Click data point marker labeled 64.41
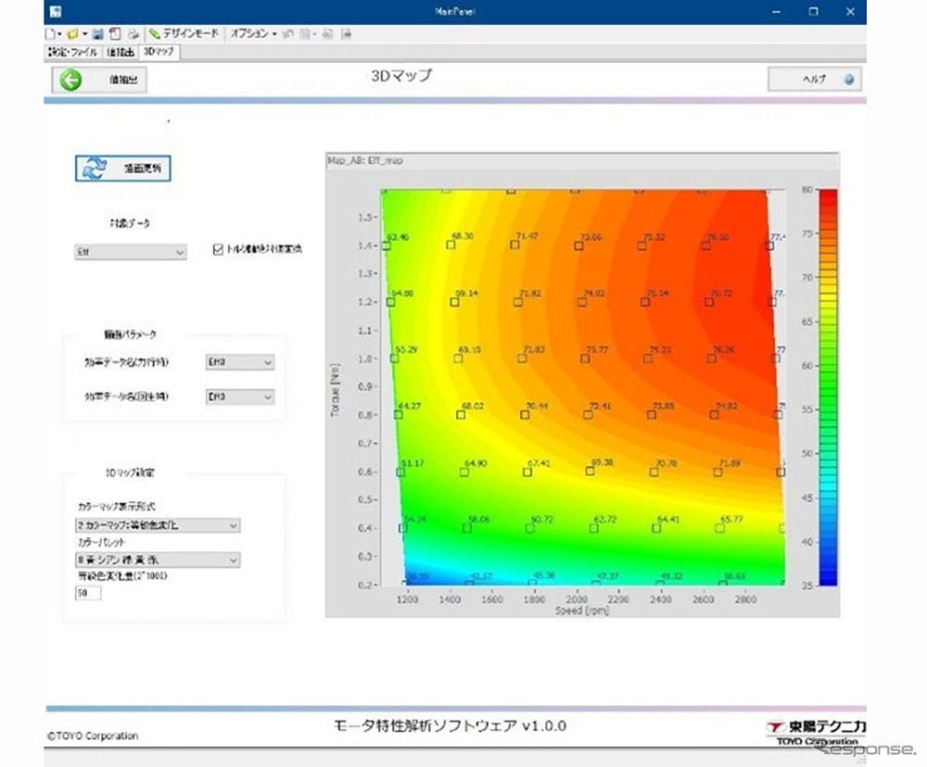The width and height of the screenshot is (927, 767). coord(656,528)
